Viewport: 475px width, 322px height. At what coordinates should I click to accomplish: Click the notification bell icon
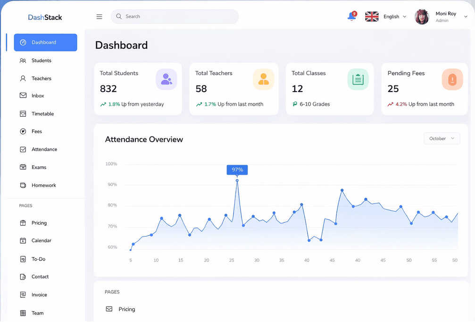(351, 17)
